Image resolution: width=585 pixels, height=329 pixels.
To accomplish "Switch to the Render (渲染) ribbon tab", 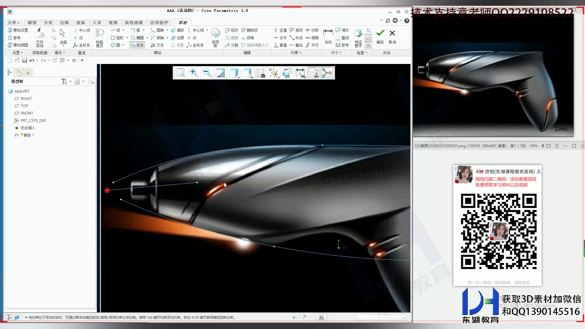I will 80,23.
